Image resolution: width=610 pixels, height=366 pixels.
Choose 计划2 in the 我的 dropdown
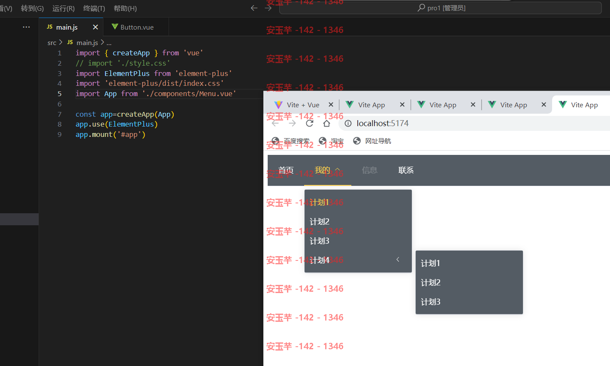tap(358, 221)
